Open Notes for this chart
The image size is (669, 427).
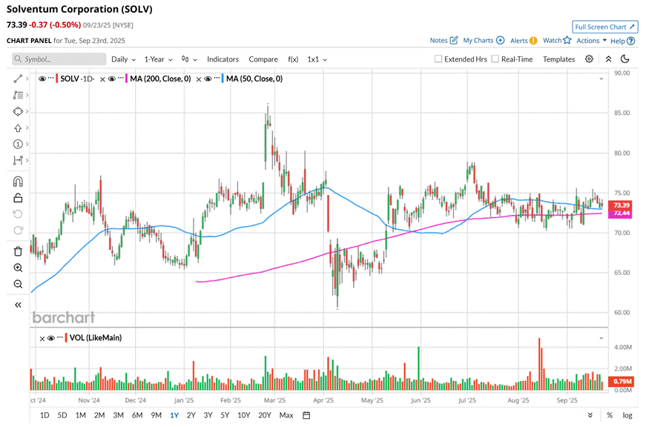(444, 41)
